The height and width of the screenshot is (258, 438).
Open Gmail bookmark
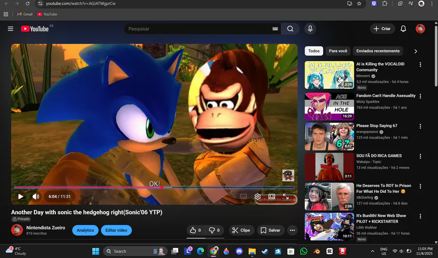tap(25, 14)
